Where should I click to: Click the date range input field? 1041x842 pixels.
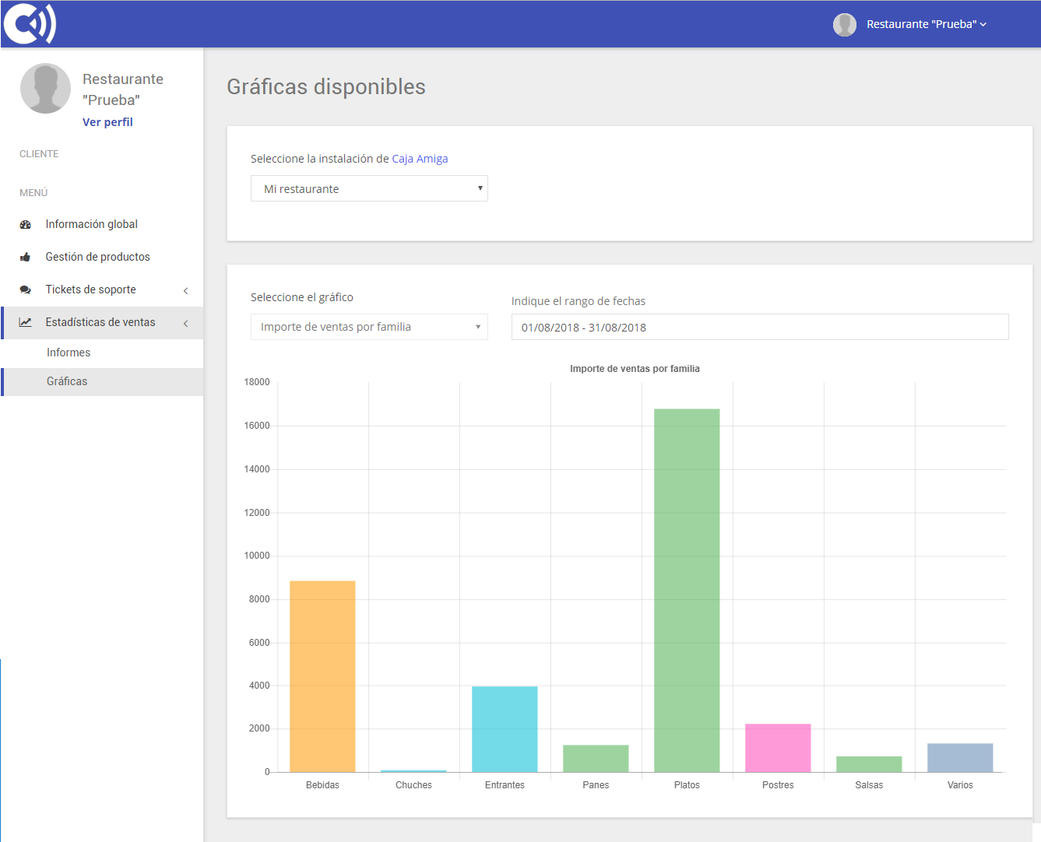(759, 328)
